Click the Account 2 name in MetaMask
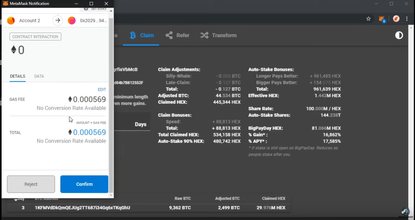This screenshot has width=415, height=220. 30,21
